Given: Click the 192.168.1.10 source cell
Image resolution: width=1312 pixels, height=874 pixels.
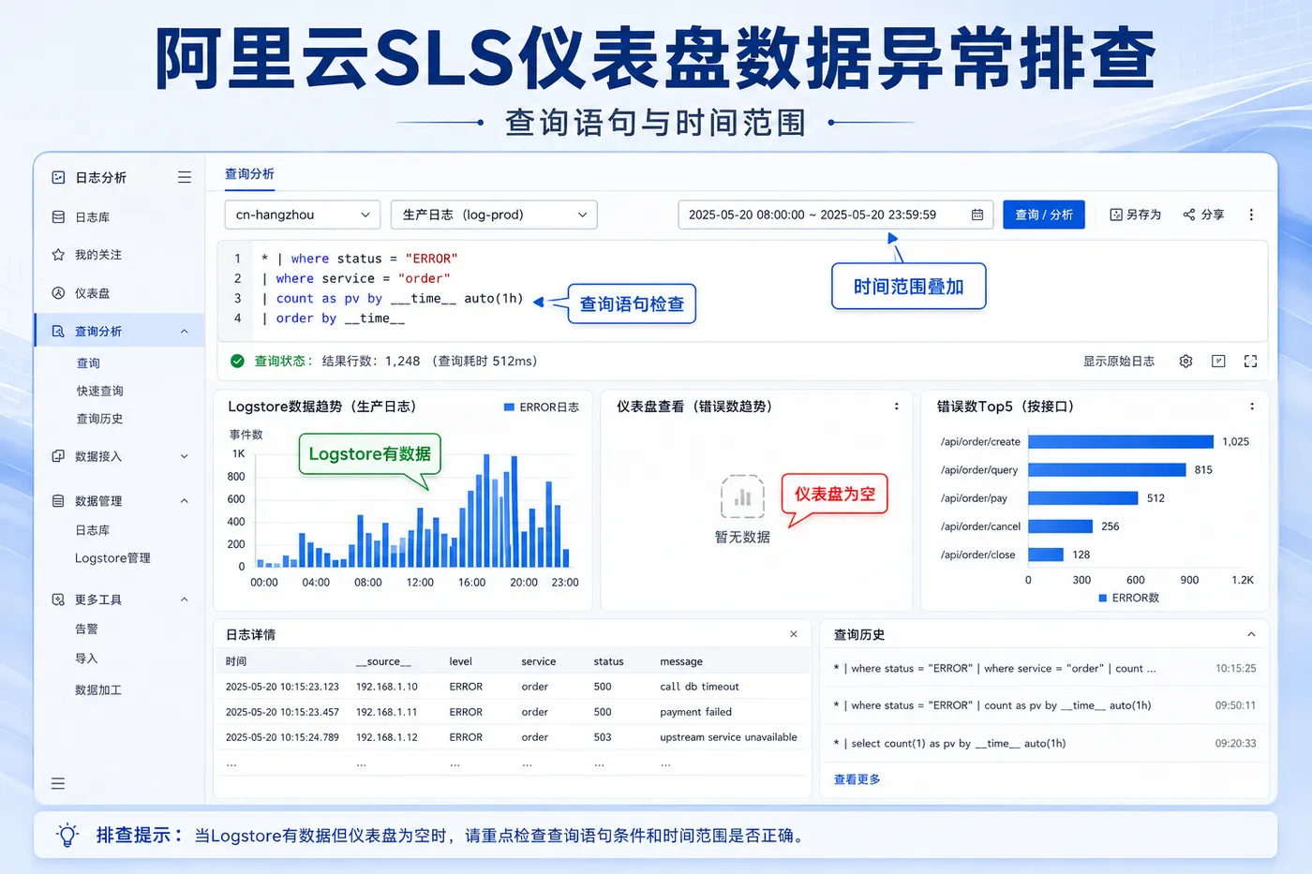Looking at the screenshot, I should click(387, 687).
